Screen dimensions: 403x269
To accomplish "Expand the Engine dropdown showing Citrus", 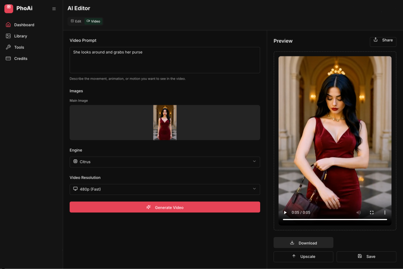I will tap(165, 162).
